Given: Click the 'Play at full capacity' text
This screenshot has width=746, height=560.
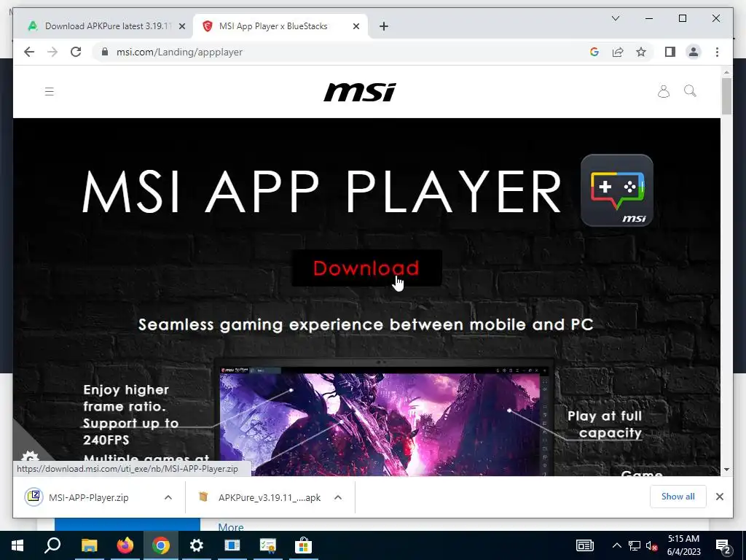Looking at the screenshot, I should 605,424.
